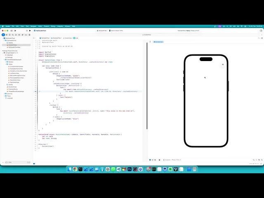
Task: Open the Report navigator icon
Action: (29, 35)
